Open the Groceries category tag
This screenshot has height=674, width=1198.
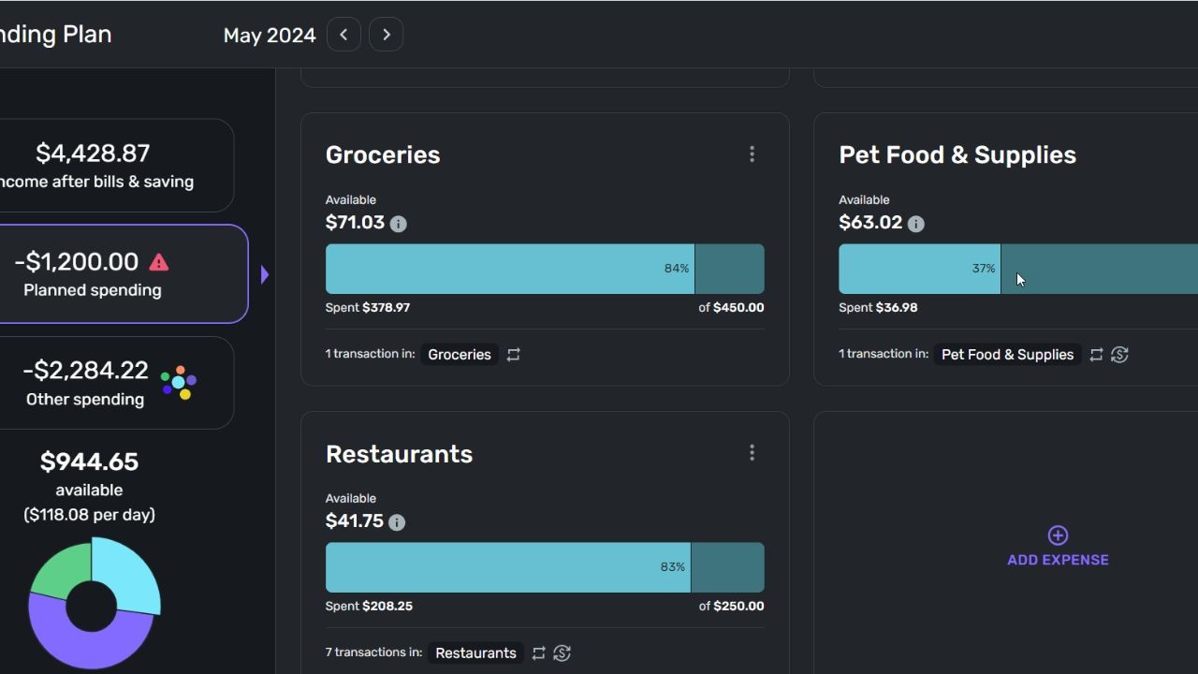pyautogui.click(x=460, y=355)
